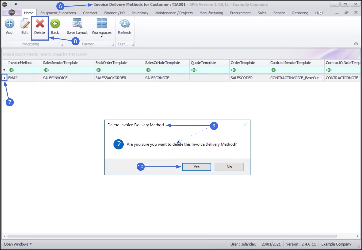Click the CONTRACTCRNOTE cell
The width and height of the screenshot is (362, 250).
[342, 78]
